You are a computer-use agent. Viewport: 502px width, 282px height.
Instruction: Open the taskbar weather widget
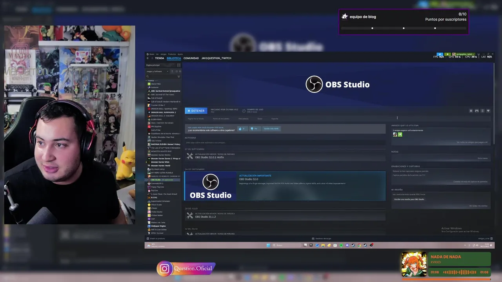[156, 246]
